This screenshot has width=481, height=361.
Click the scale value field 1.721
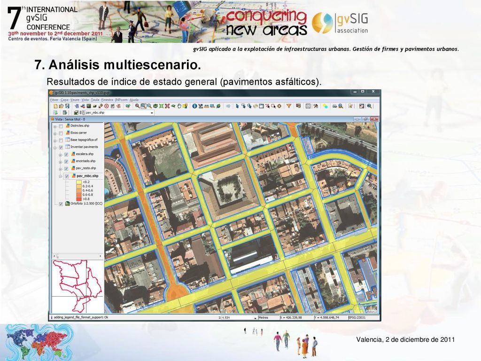237,318
